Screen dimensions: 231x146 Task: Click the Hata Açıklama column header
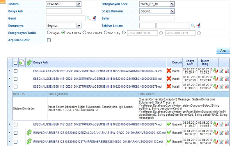pyautogui.click(x=58, y=94)
